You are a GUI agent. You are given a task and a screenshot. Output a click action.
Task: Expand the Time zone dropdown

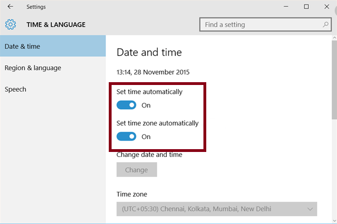point(216,209)
